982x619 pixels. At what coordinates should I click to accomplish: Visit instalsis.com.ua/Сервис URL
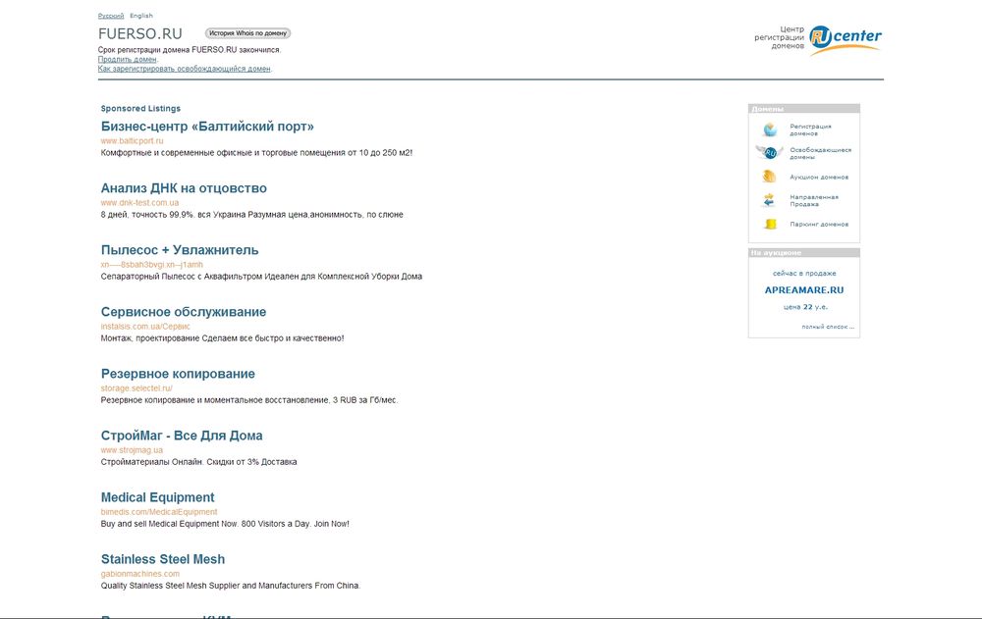point(145,327)
